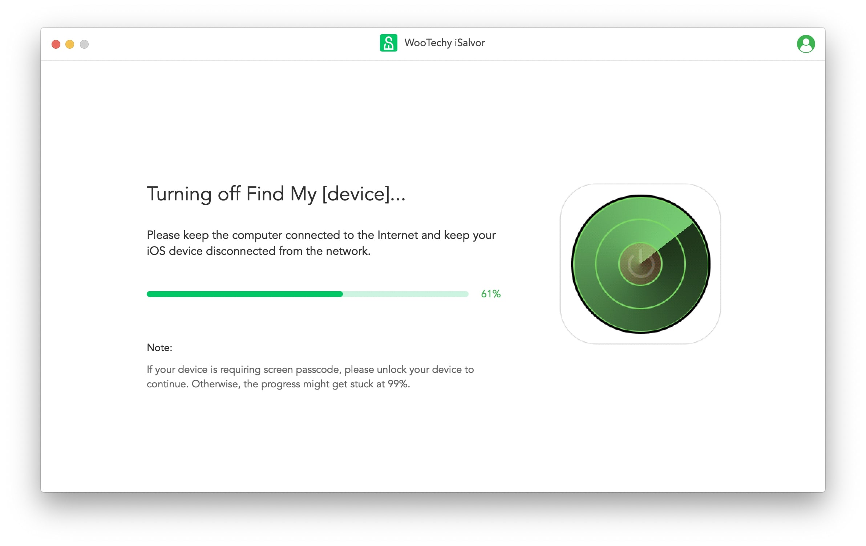866x546 pixels.
Task: Click the "Turning off Find My [device]..." heading
Action: (x=276, y=194)
